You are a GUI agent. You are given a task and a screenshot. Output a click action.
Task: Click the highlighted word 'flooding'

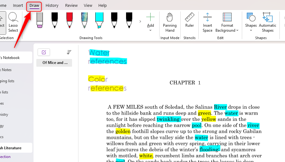coord(210,150)
